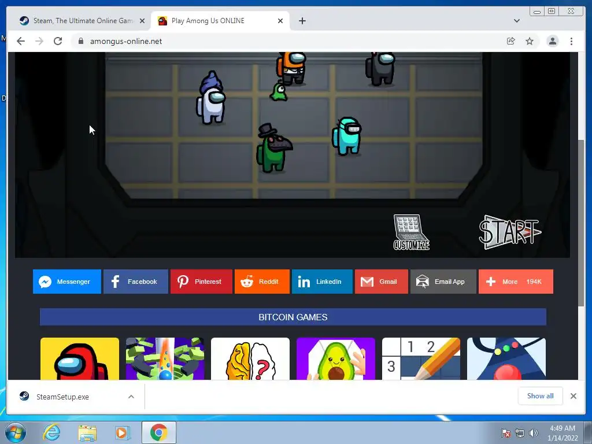The width and height of the screenshot is (592, 444).
Task: Open a new tab with the plus button
Action: coord(302,21)
